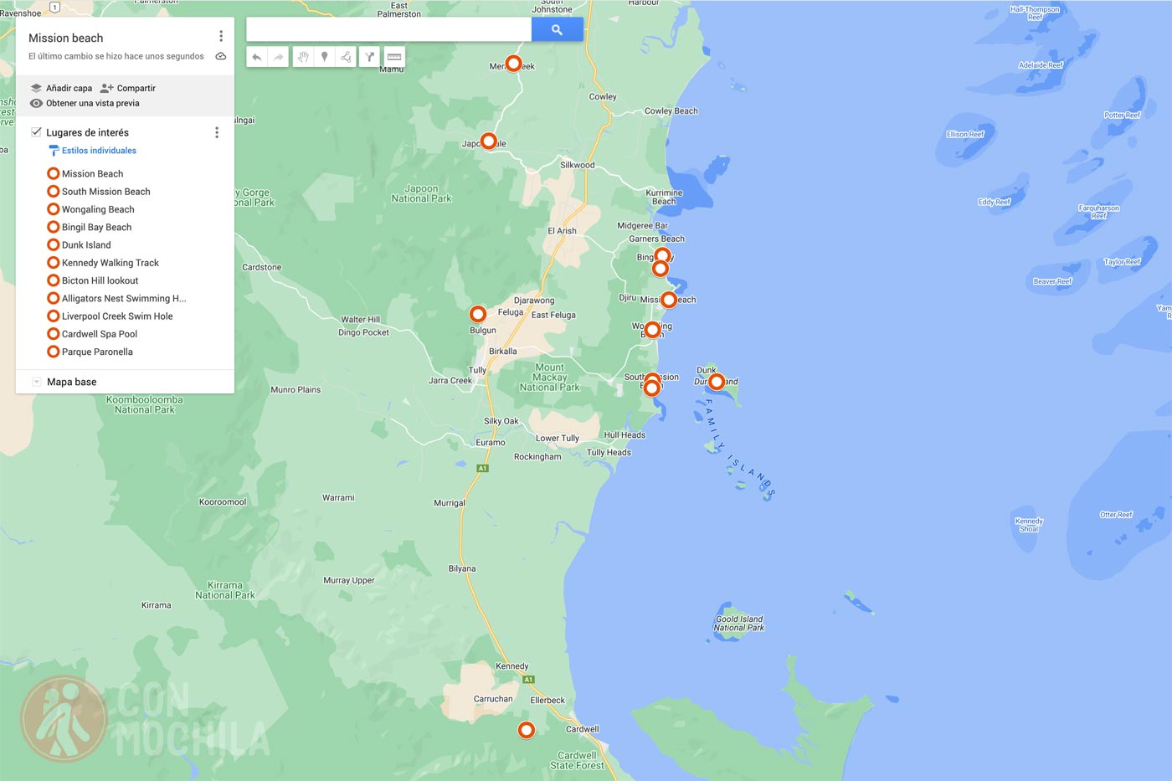
Task: Expand the Mapa base options
Action: point(36,381)
